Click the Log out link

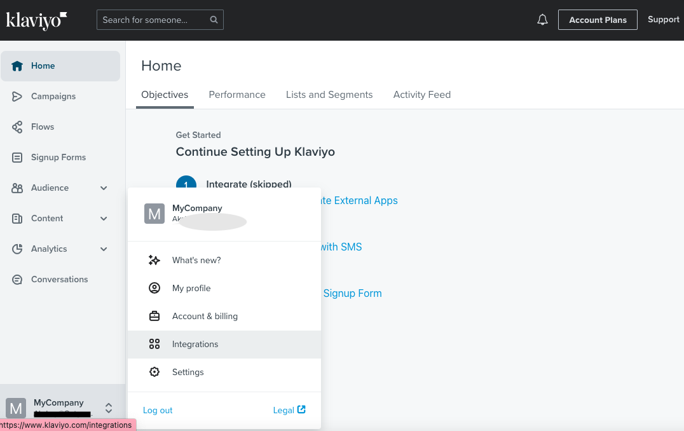tap(158, 410)
